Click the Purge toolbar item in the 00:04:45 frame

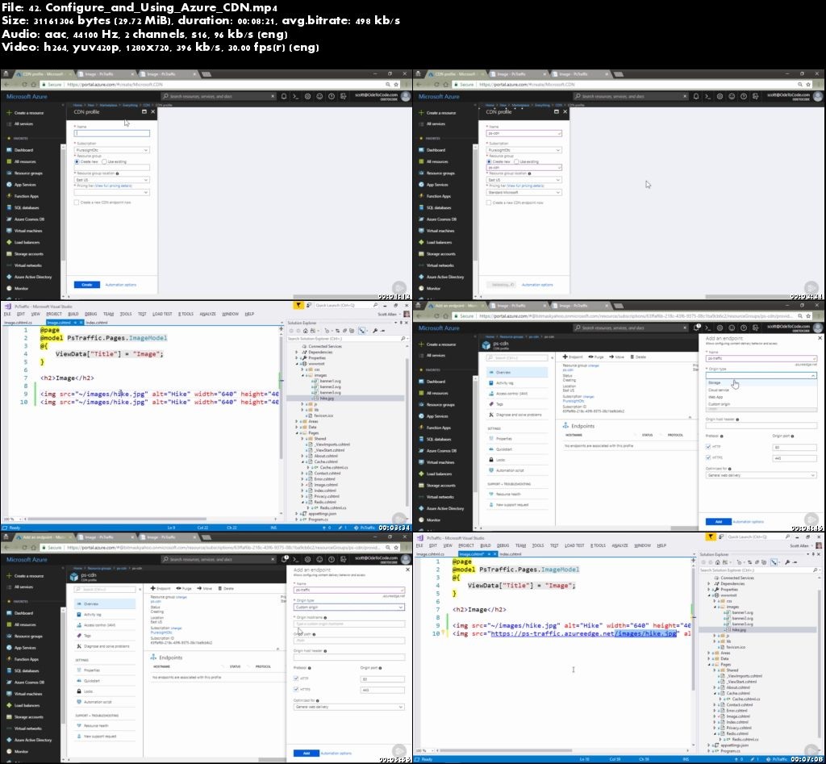pyautogui.click(x=596, y=357)
